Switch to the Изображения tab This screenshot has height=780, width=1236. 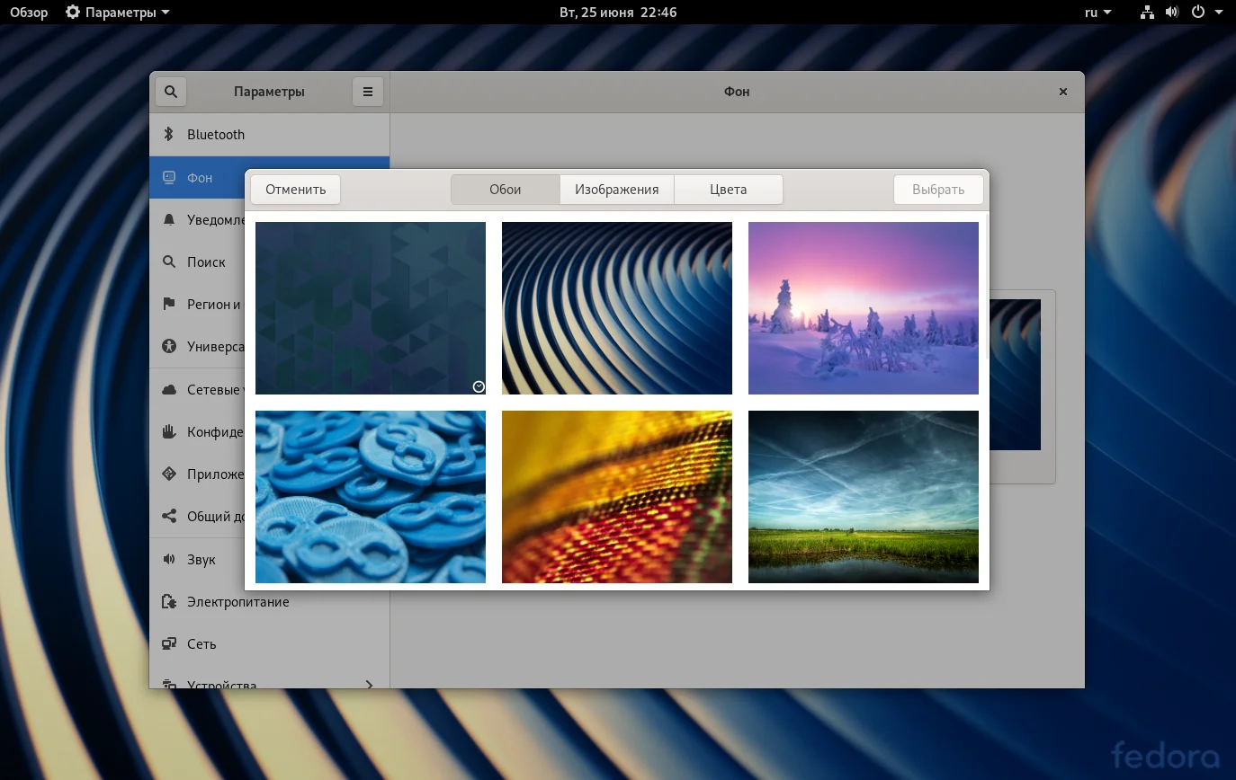coord(616,190)
